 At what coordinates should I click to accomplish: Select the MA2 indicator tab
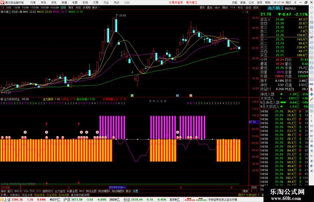tap(82, 191)
